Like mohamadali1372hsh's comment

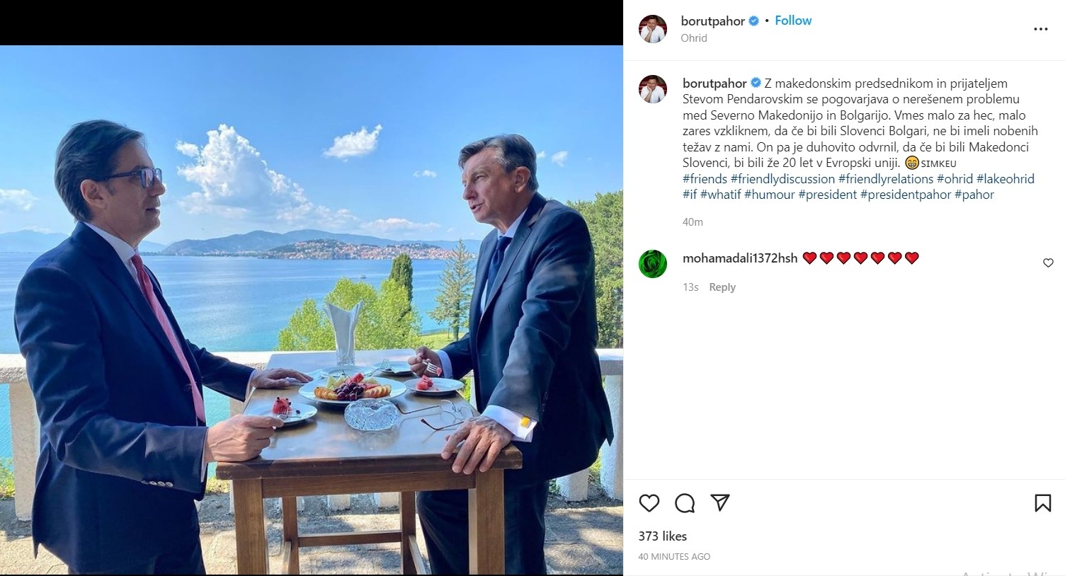point(1048,263)
